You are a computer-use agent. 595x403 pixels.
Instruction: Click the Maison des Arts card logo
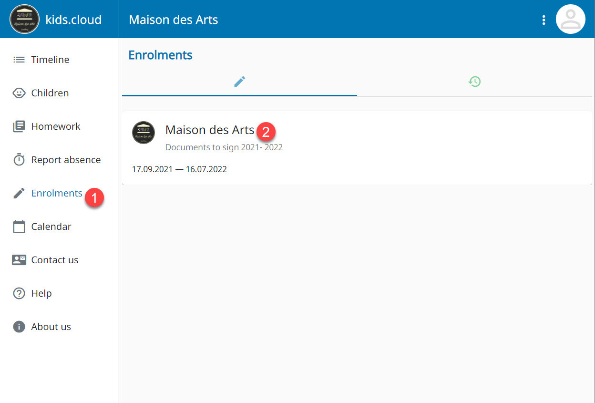point(144,133)
